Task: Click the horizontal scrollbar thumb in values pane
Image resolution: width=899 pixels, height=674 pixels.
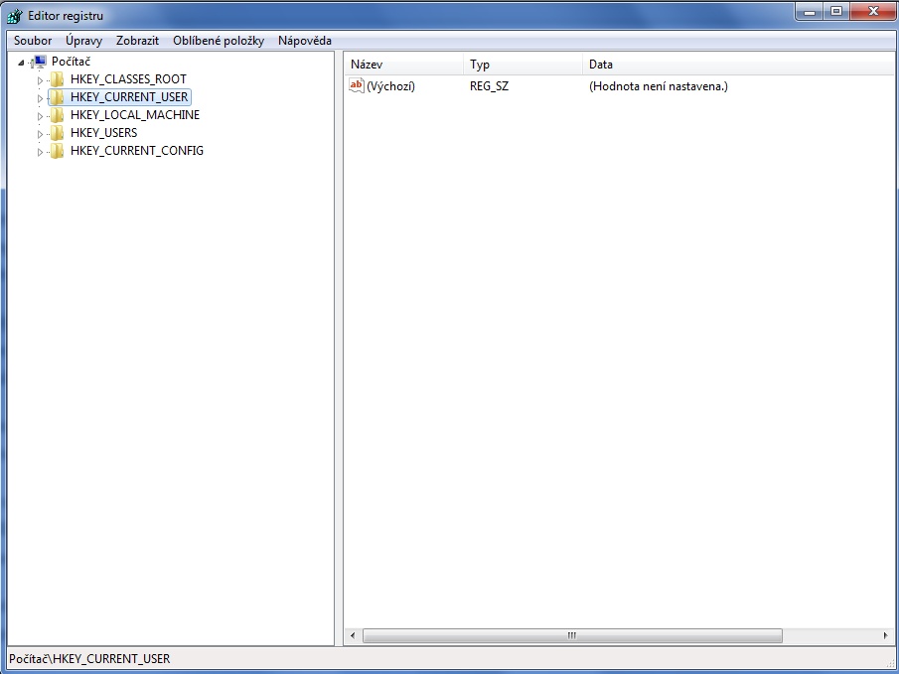Action: (x=571, y=635)
